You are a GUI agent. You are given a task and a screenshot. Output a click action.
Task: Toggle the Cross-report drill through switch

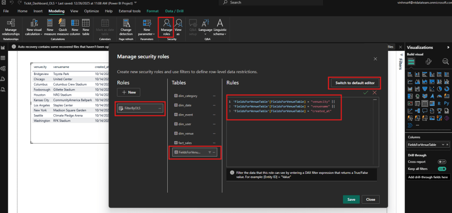(441, 162)
